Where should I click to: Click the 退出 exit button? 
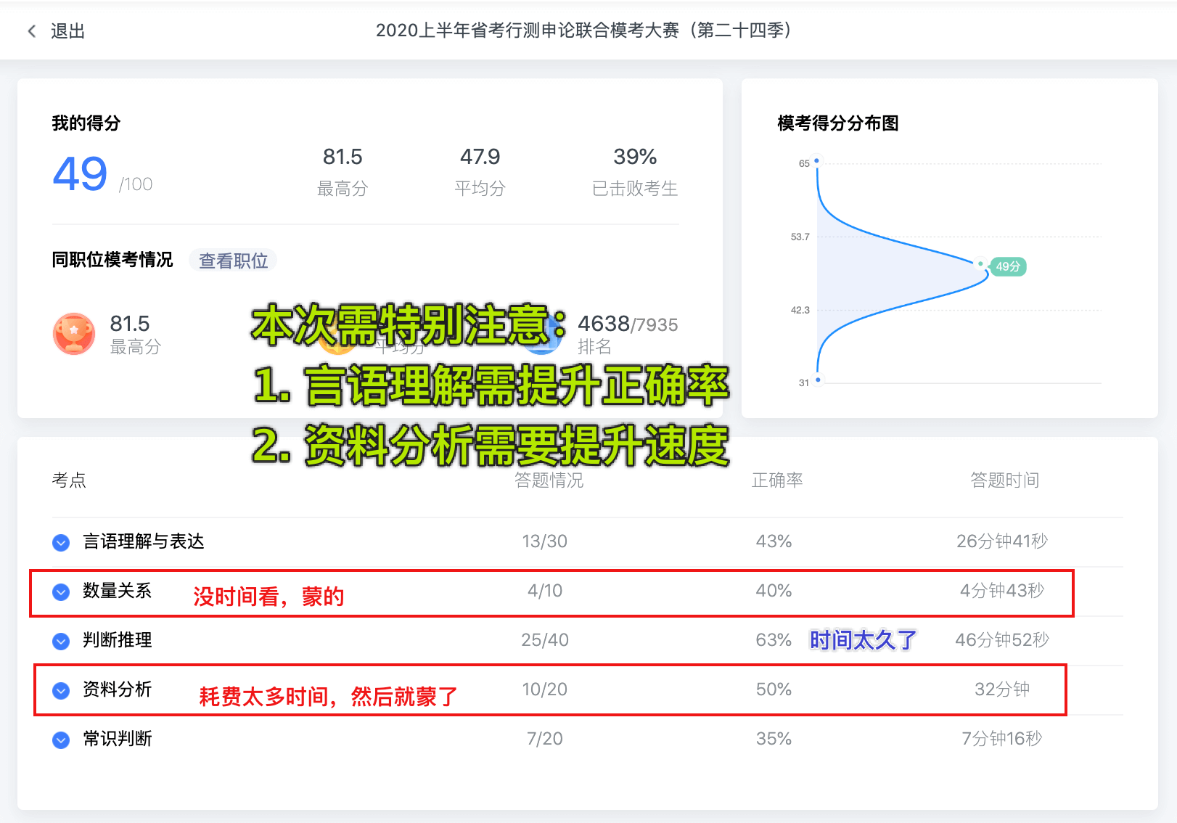pos(67,31)
